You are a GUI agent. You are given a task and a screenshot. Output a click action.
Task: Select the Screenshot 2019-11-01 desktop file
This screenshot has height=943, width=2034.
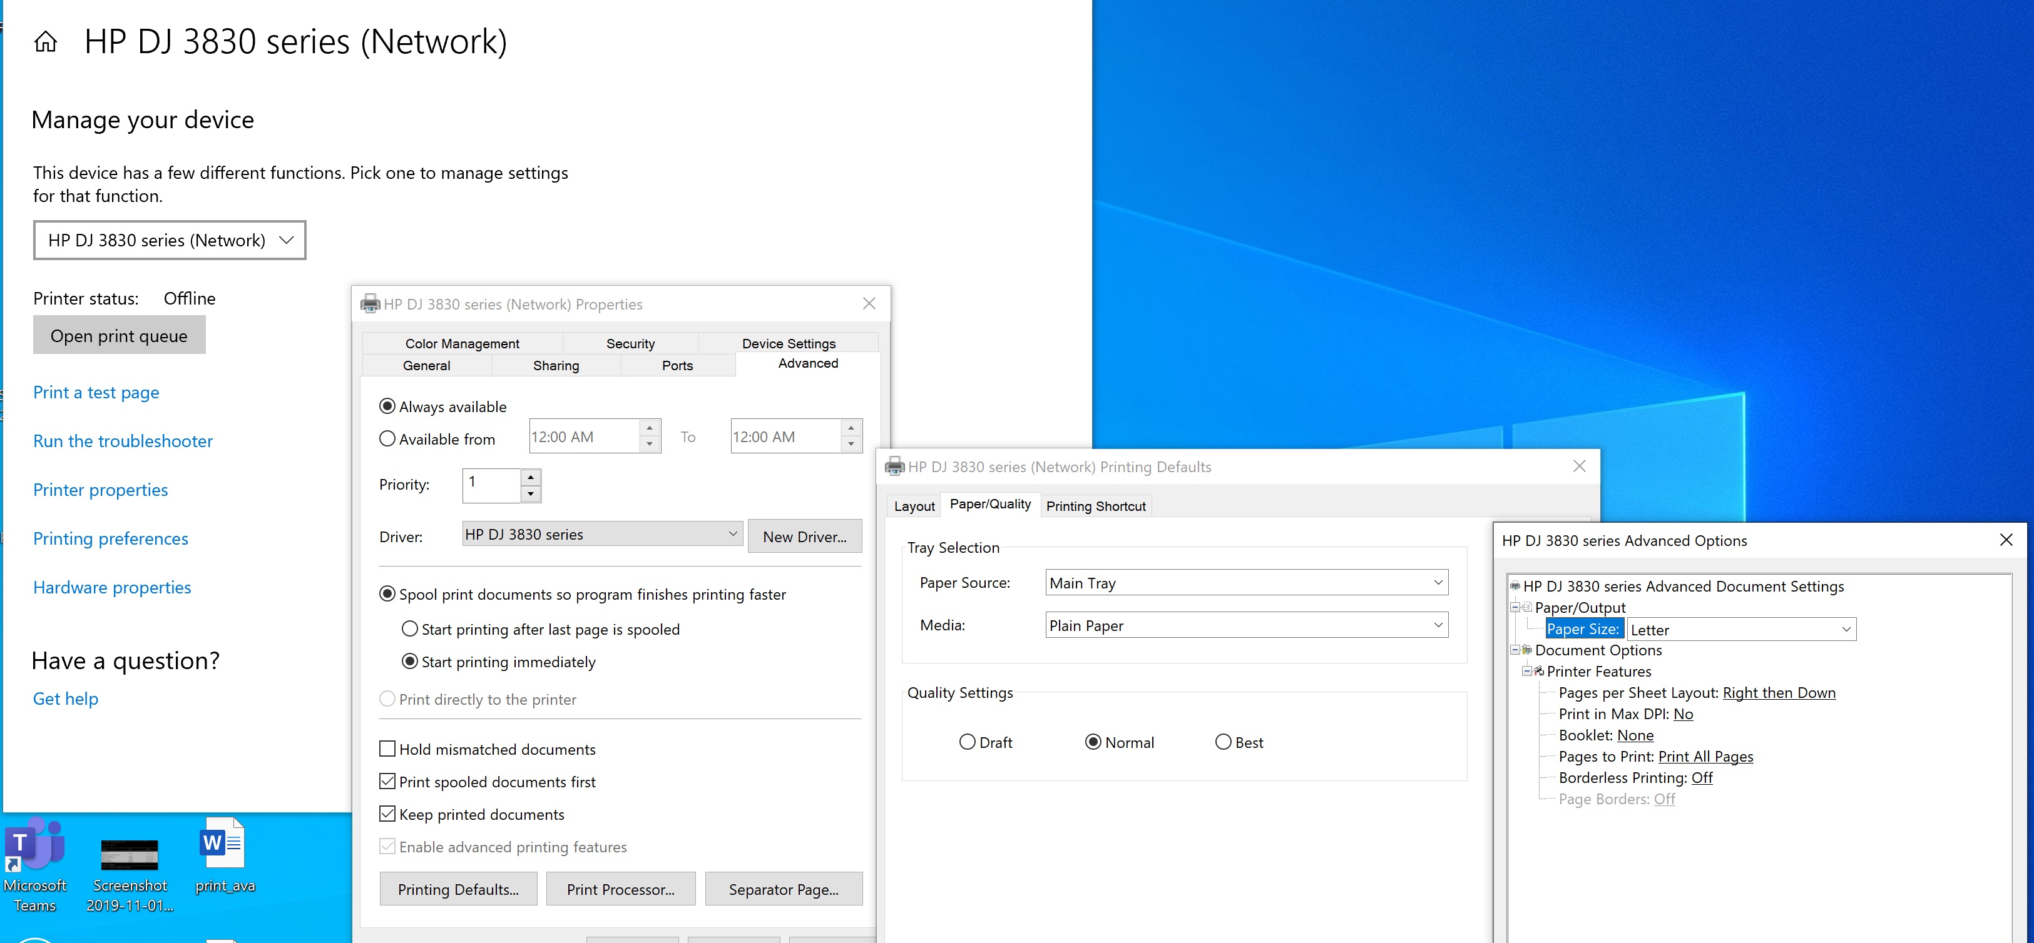[130, 856]
